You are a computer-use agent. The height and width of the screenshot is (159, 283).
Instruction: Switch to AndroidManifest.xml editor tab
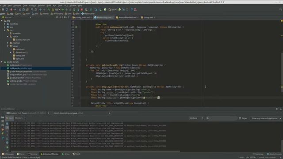(127, 18)
